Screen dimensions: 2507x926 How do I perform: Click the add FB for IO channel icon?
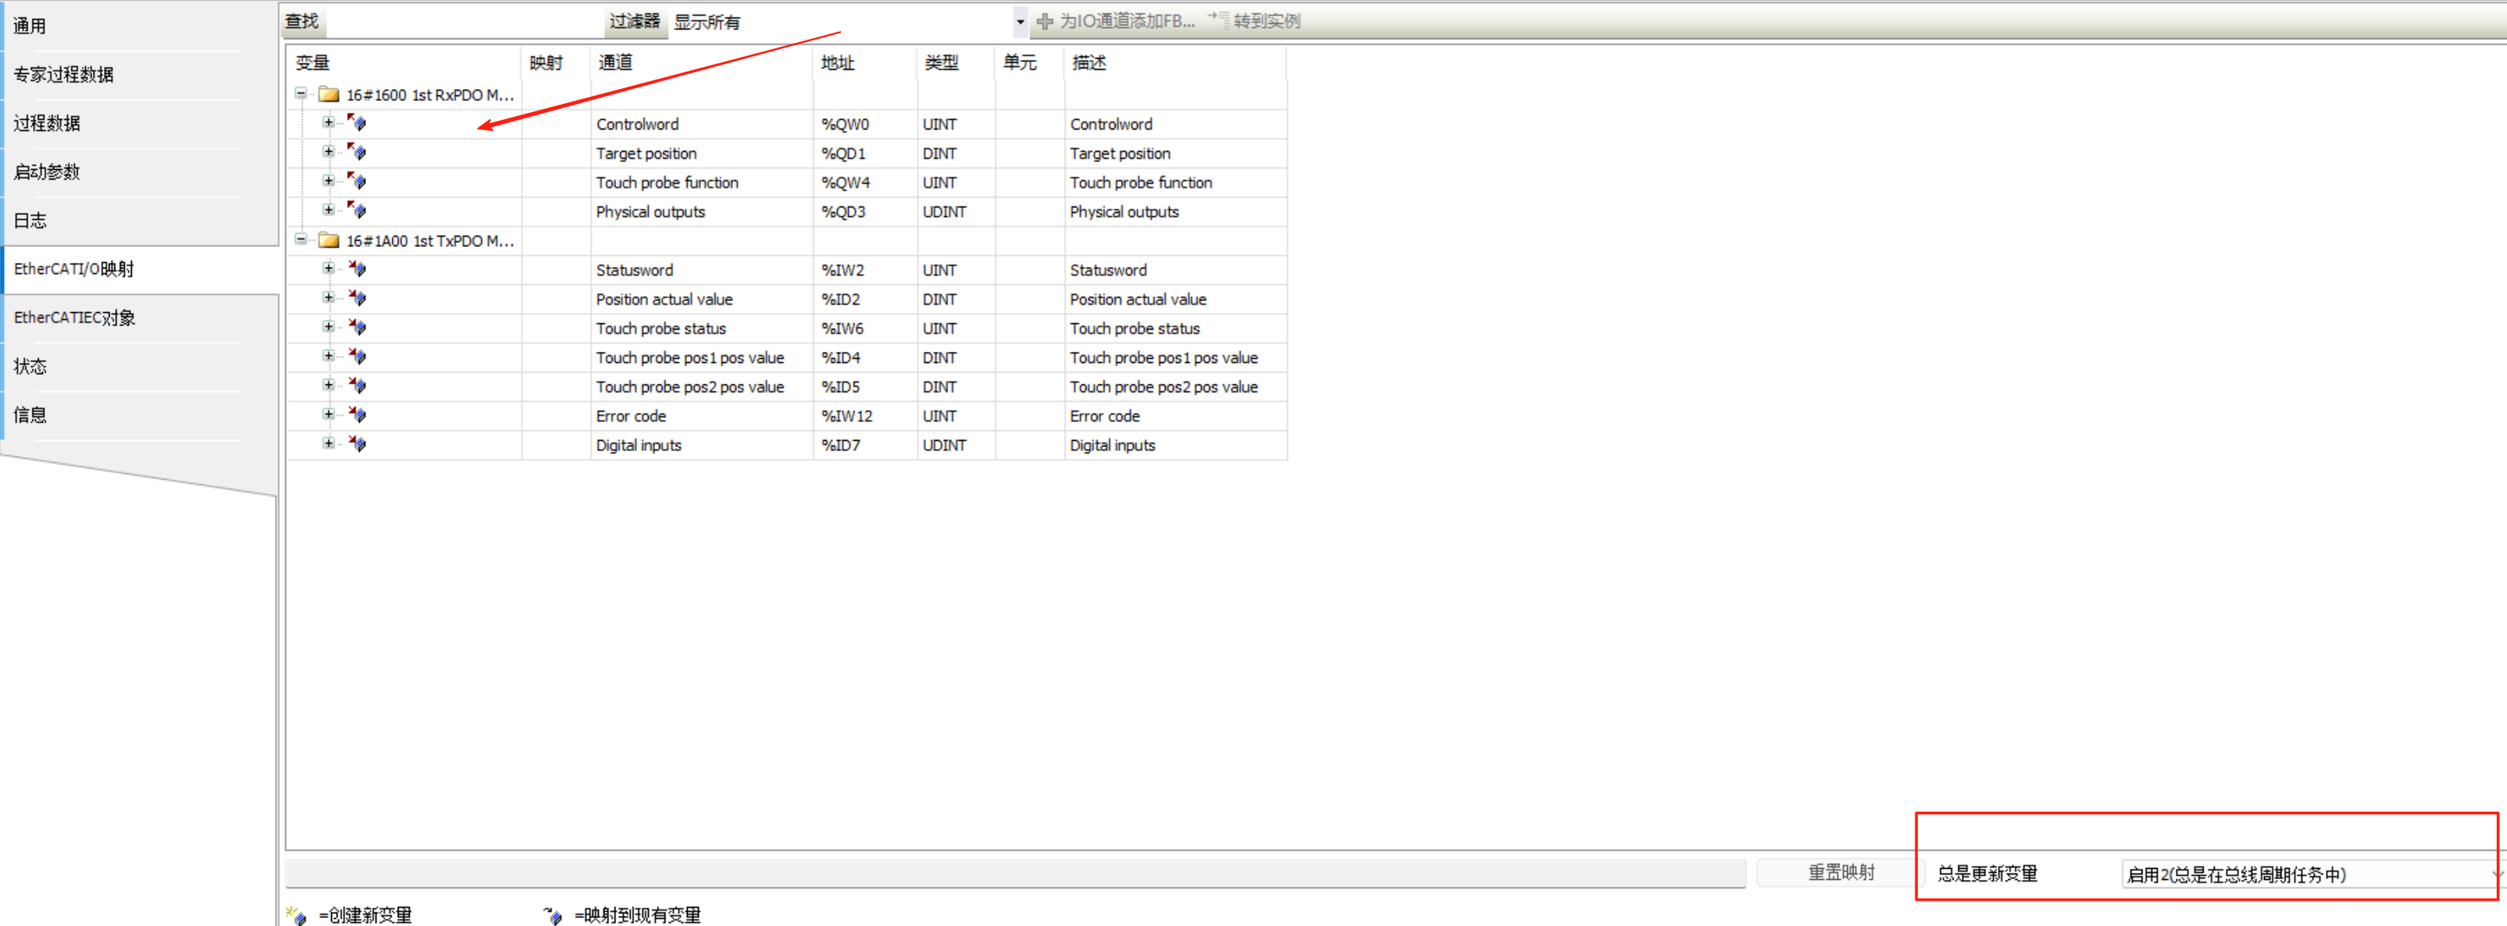click(x=1045, y=21)
